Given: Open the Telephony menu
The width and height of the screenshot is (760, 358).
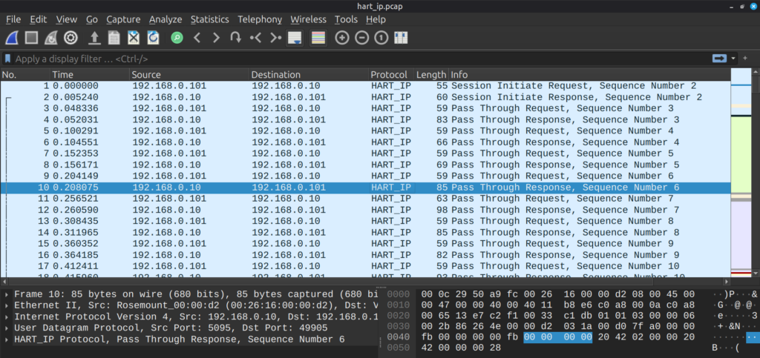Looking at the screenshot, I should pyautogui.click(x=259, y=19).
